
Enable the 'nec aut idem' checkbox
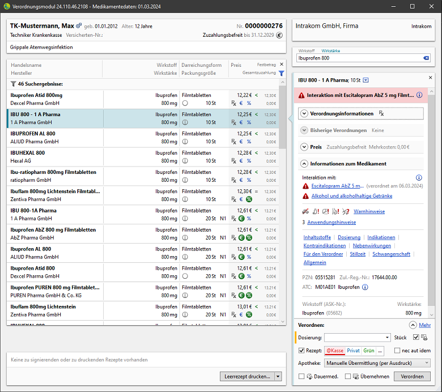(x=397, y=351)
